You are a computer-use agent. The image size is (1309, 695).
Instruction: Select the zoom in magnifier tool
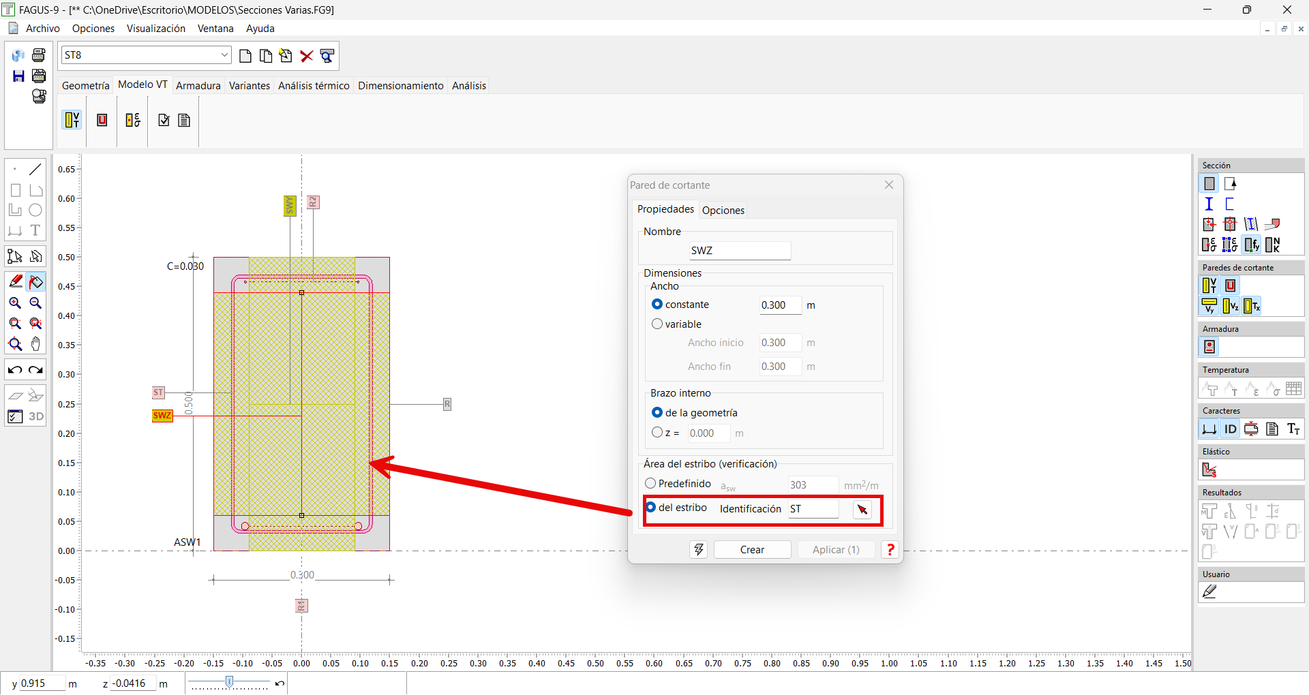coord(15,303)
